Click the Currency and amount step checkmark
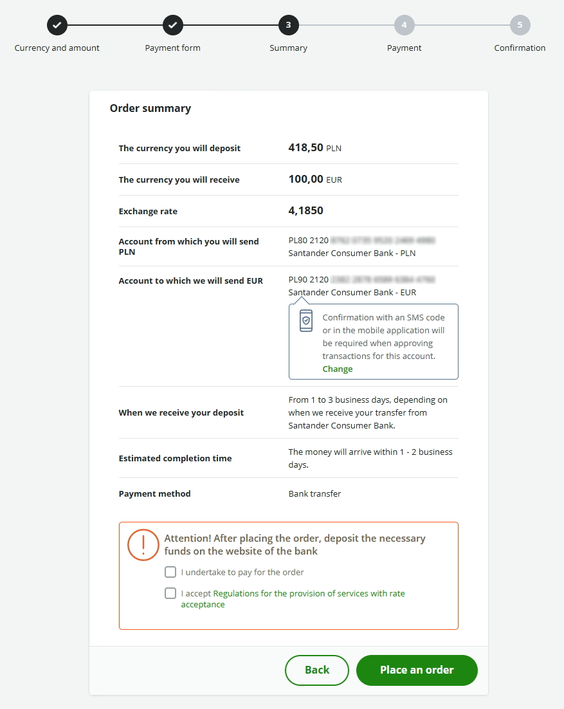 (57, 25)
